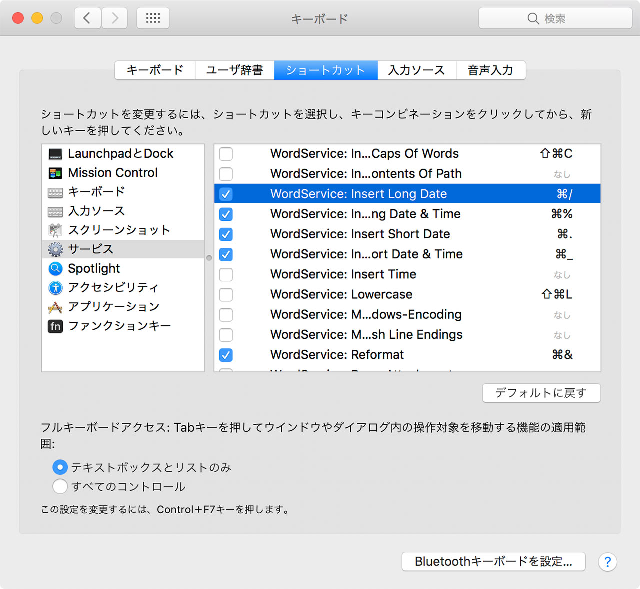Select テキストボックスとリストのみ radio button
This screenshot has height=589, width=640.
click(60, 467)
